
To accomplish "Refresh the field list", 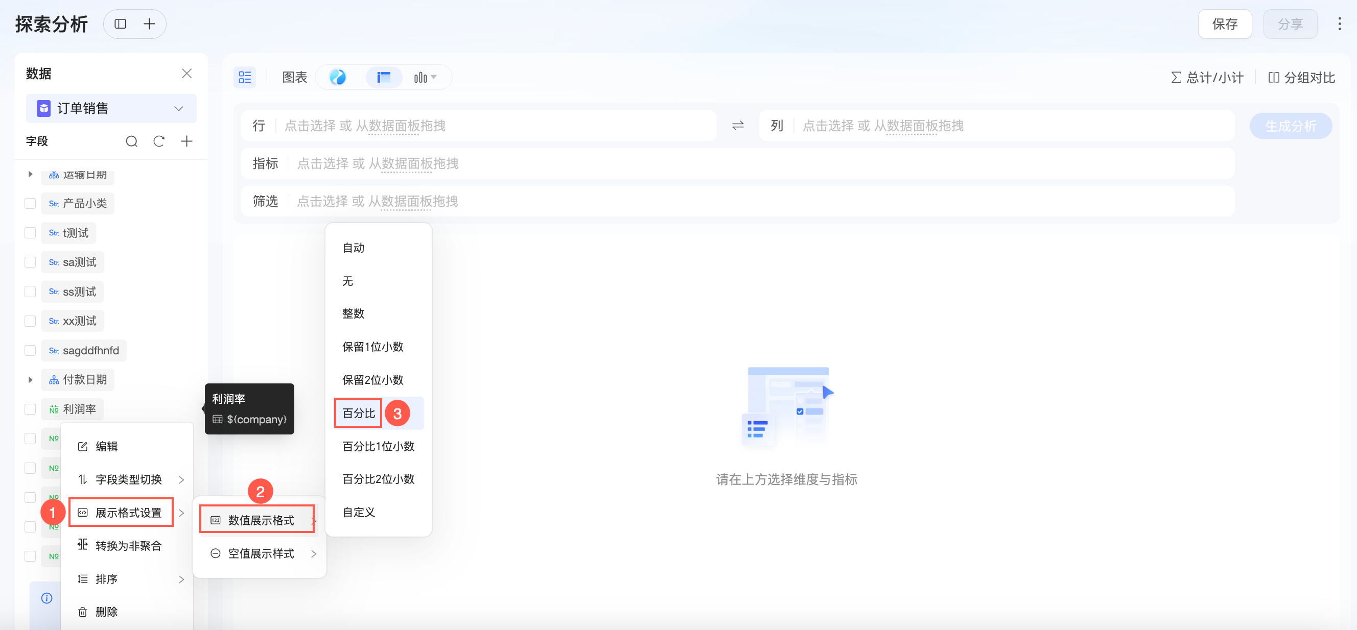I will pos(159,141).
